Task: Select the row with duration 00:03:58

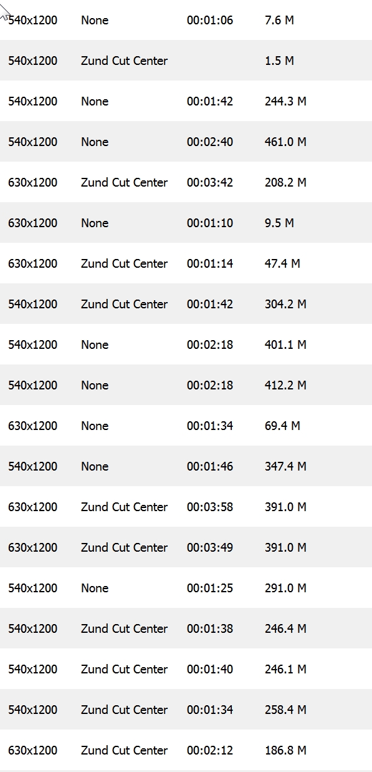Action: click(186, 507)
